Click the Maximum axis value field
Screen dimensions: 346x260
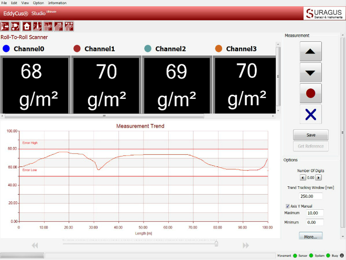(315, 213)
